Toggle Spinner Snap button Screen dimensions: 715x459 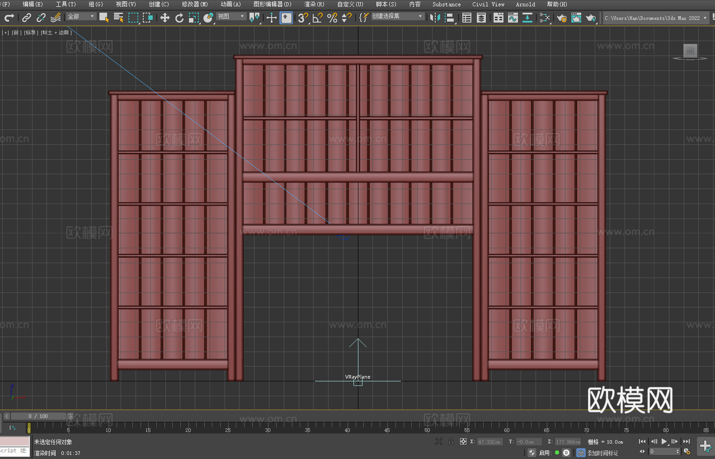[x=347, y=18]
